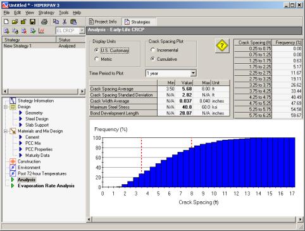The height and width of the screenshot is (231, 305).
Task: Click the Frequency (%) column header
Action: [x=287, y=42]
